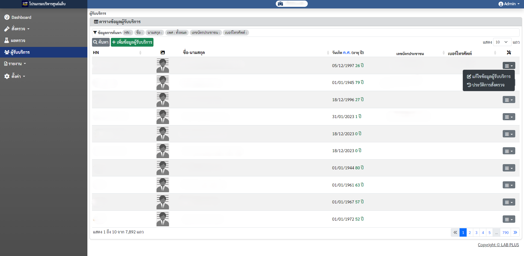Image resolution: width=524 pixels, height=256 pixels.
Task: Expand the สั่งตรวจ sidebar menu
Action: [18, 29]
